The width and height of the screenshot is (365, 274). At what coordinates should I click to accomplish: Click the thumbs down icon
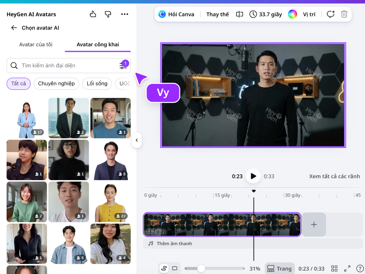(108, 14)
